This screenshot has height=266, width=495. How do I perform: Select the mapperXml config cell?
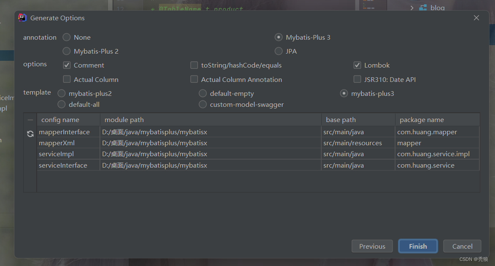[68, 143]
